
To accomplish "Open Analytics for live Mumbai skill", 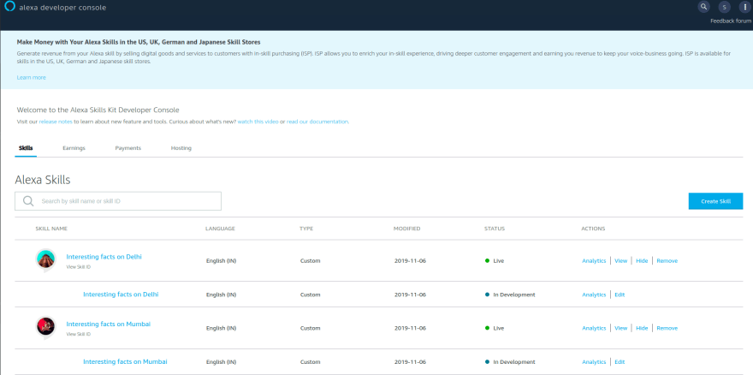I will click(x=594, y=329).
